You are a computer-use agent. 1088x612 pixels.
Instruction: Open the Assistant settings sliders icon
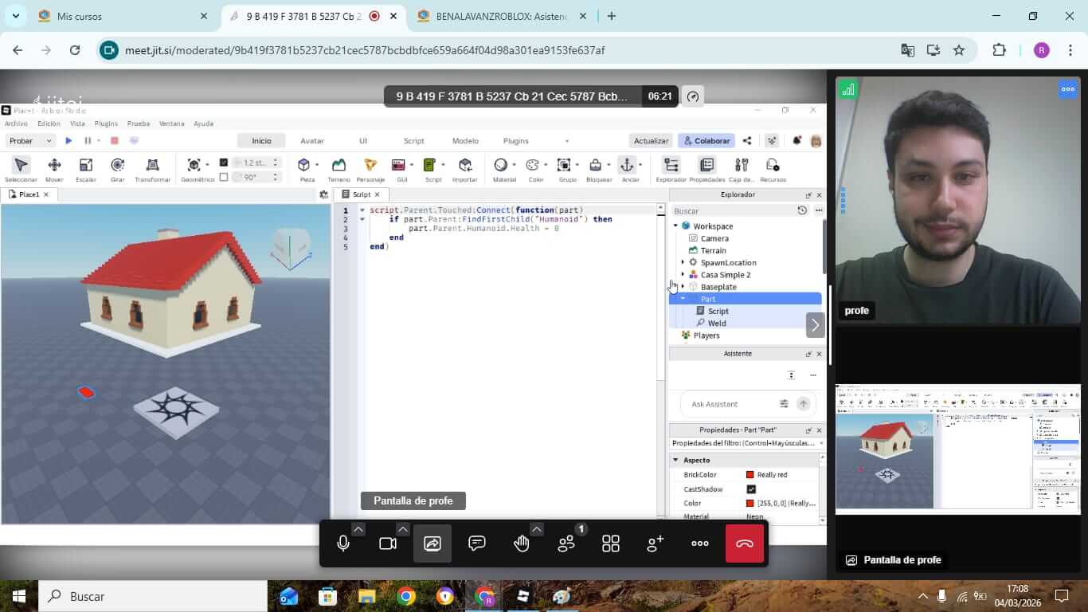coord(784,404)
